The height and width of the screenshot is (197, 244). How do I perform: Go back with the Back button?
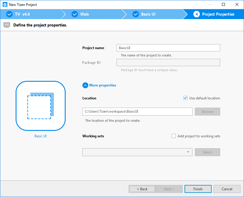pos(142,189)
